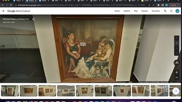The image size is (182, 102).
Task: Open the Chrome extensions puzzle icon
Action: click(158, 5)
